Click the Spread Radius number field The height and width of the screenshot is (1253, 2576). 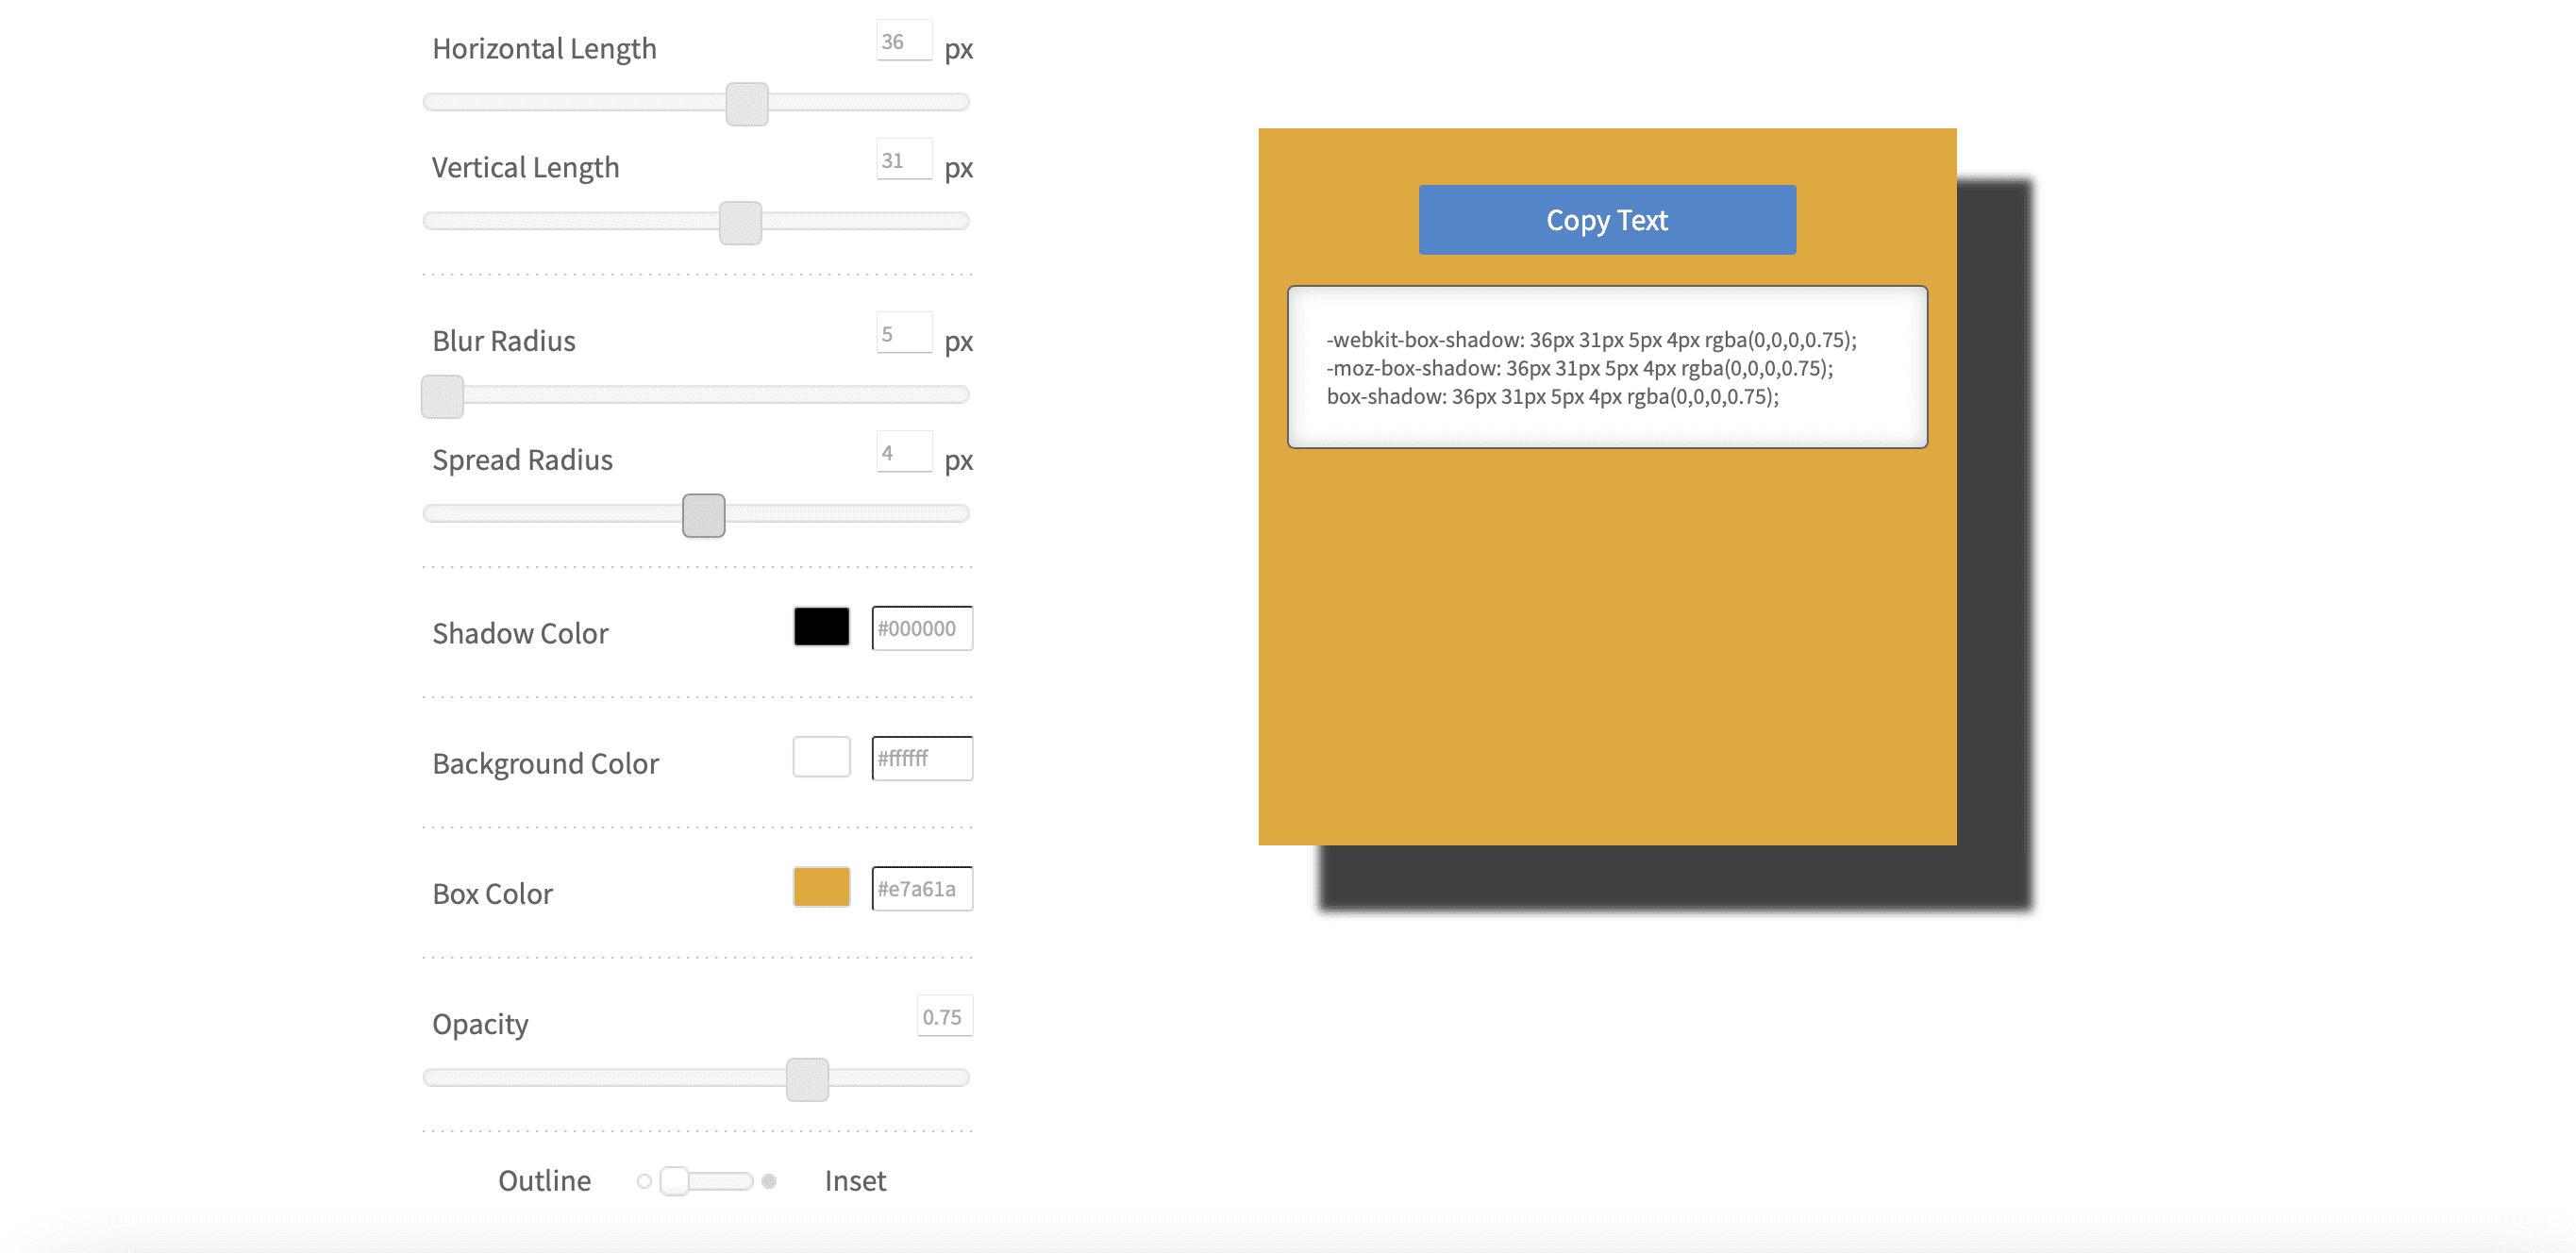point(903,453)
